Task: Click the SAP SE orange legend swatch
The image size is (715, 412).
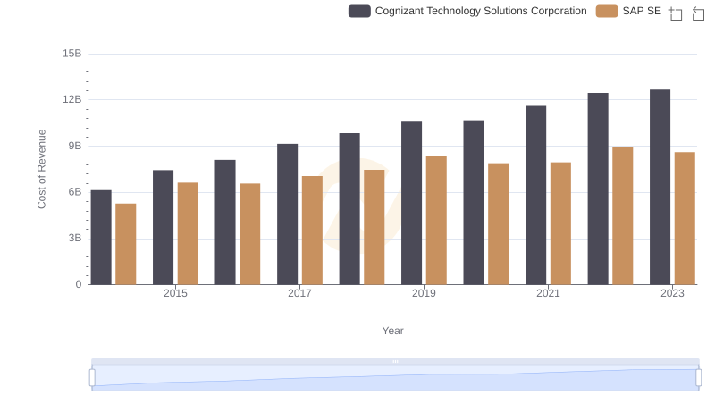Action: coord(607,11)
